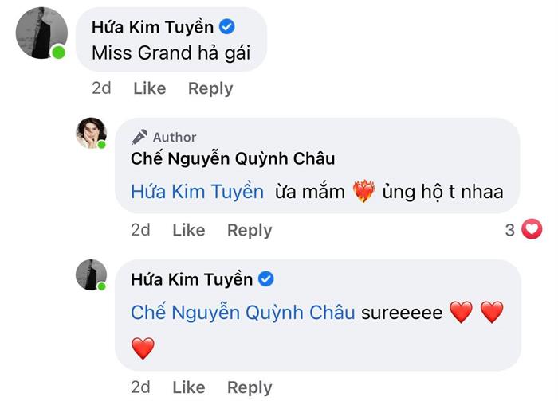Image resolution: width=558 pixels, height=401 pixels.
Task: View the 3 reactions count
Action: pos(510,230)
